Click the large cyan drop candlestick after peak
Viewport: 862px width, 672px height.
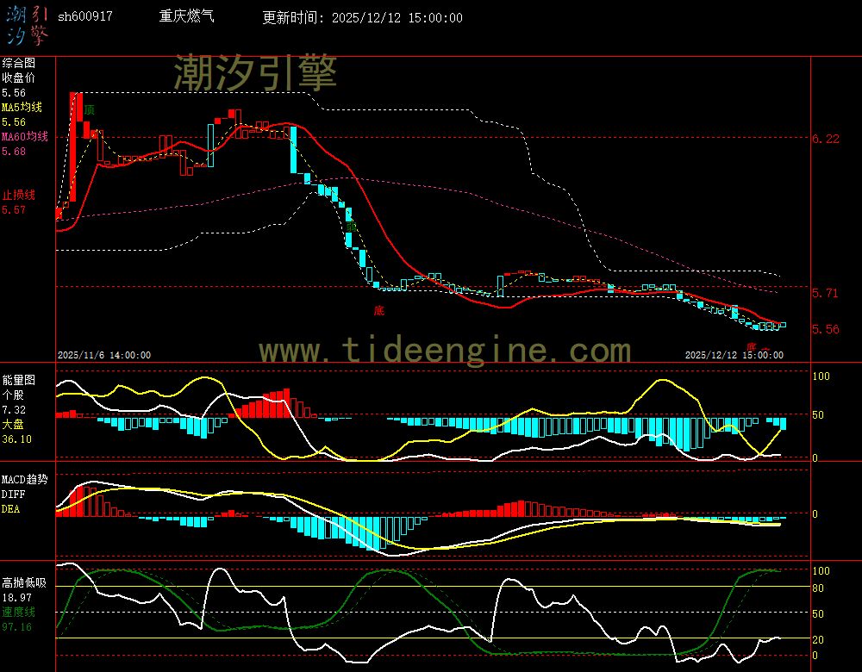[x=293, y=149]
